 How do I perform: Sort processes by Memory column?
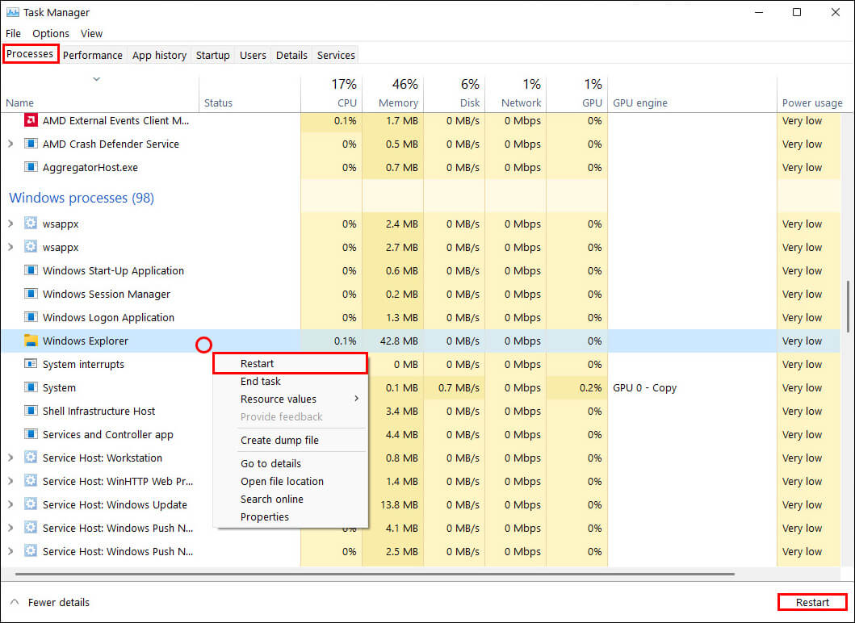click(x=393, y=95)
